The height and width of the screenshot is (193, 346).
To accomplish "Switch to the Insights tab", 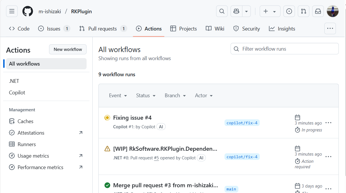I will [x=282, y=28].
